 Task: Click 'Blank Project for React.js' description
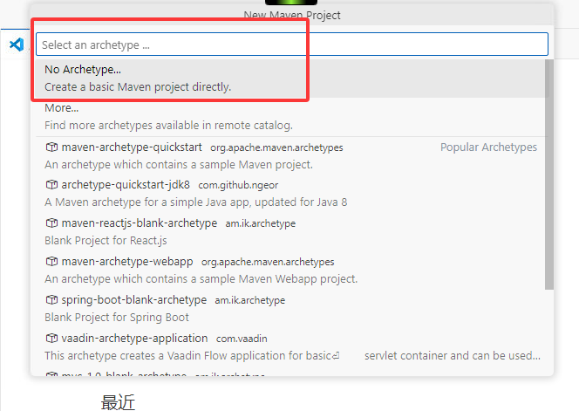coord(106,241)
